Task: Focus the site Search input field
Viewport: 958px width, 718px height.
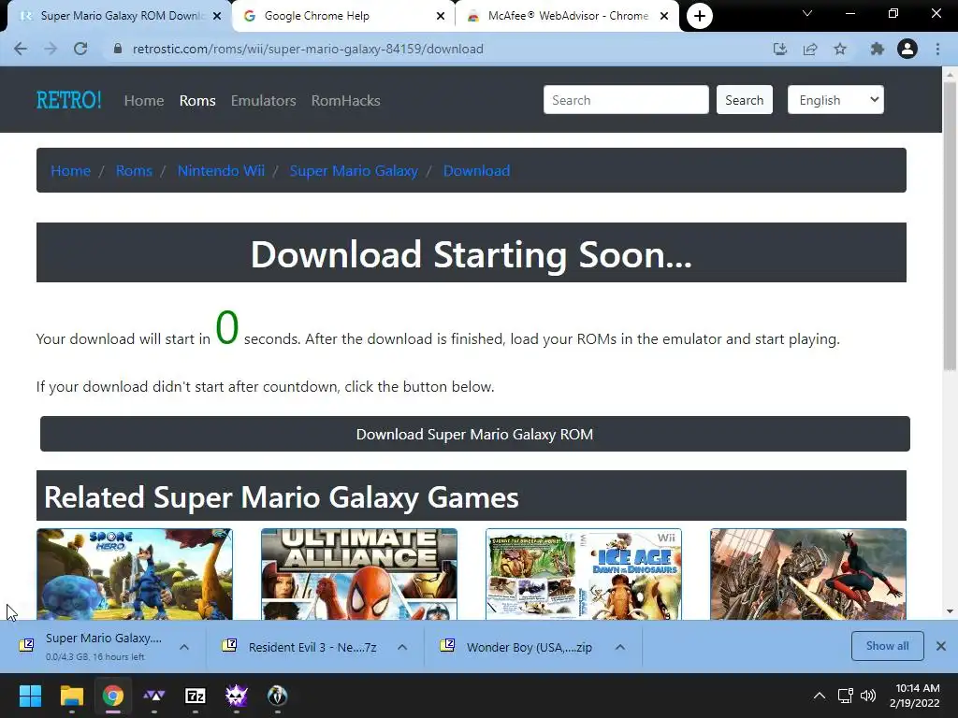Action: pos(626,99)
